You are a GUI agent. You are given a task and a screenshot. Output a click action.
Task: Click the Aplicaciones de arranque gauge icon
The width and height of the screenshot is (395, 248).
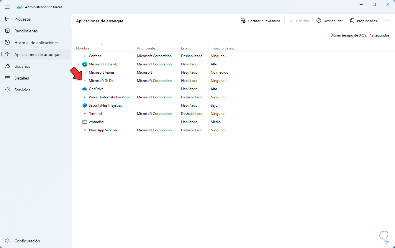coord(8,54)
